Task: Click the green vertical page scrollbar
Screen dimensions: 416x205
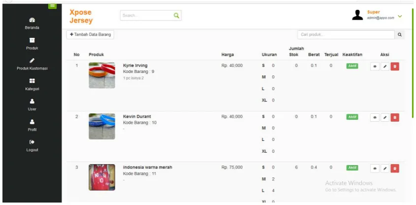Action: pyautogui.click(x=413, y=63)
